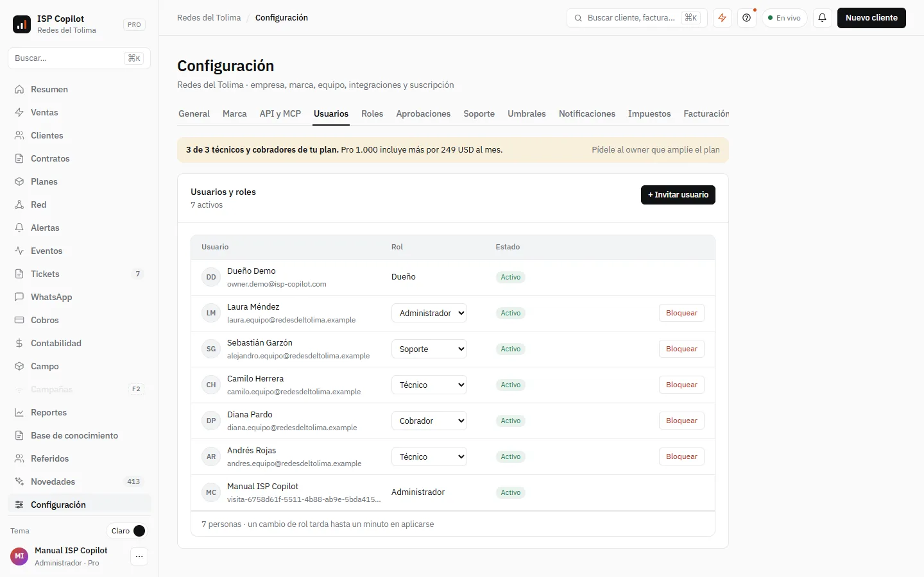Screen dimensions: 924x577
Task: Click the Pídele al owner que amplíe el plan text
Action: pos(656,150)
